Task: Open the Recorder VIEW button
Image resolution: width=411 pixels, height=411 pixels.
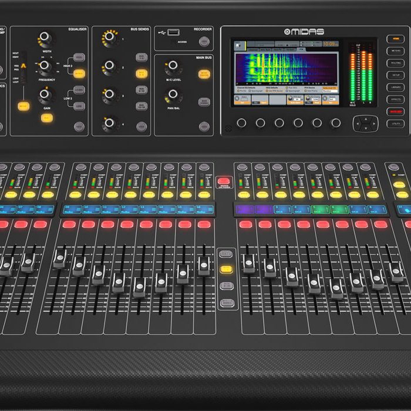Action: click(x=204, y=42)
